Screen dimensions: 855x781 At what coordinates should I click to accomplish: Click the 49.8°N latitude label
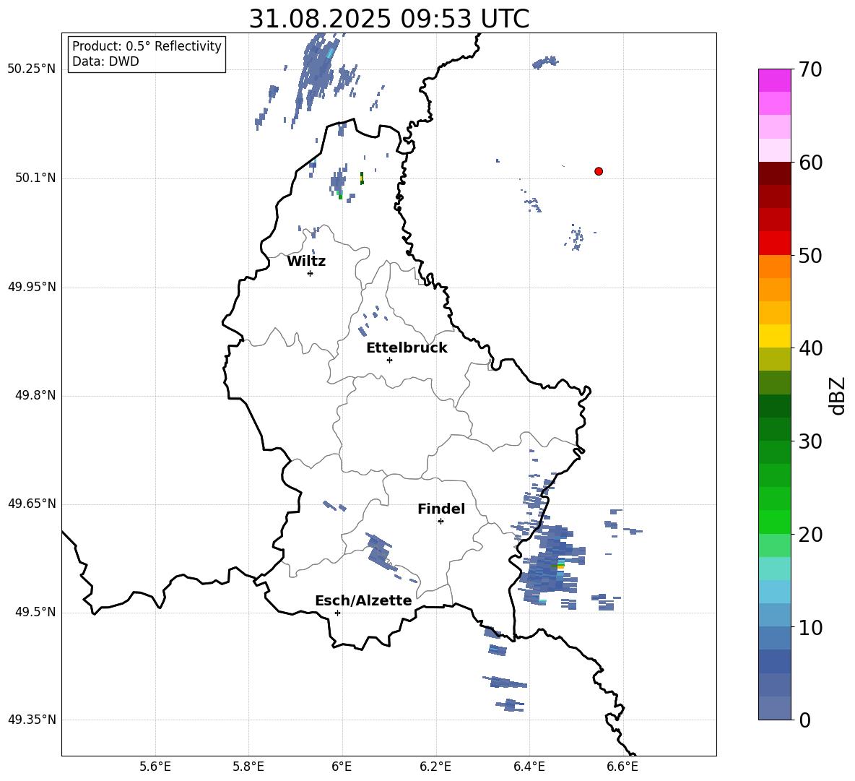click(35, 395)
